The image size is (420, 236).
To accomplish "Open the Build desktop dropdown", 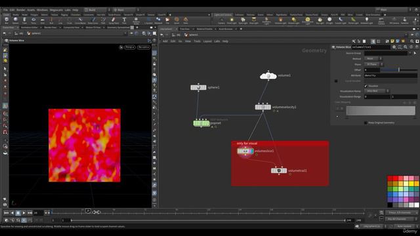I will [96, 10].
